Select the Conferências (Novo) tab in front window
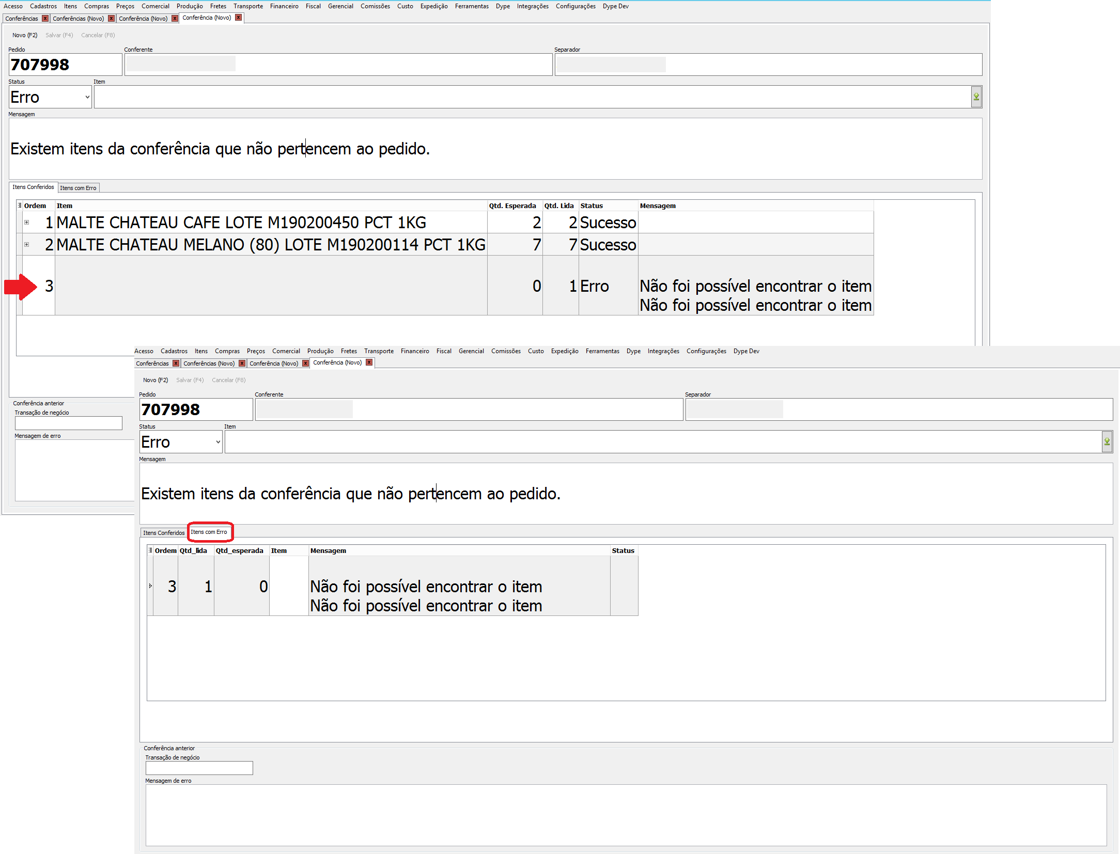 click(x=209, y=363)
